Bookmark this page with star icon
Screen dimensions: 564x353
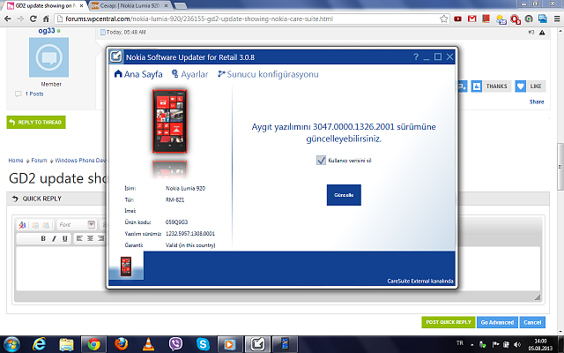(x=444, y=19)
